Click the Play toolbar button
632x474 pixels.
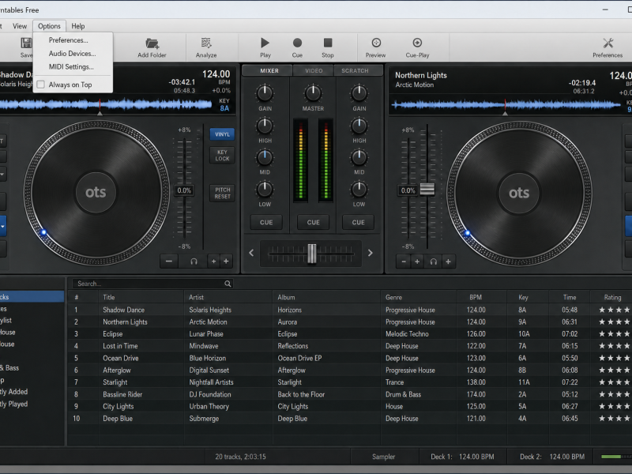coord(265,47)
